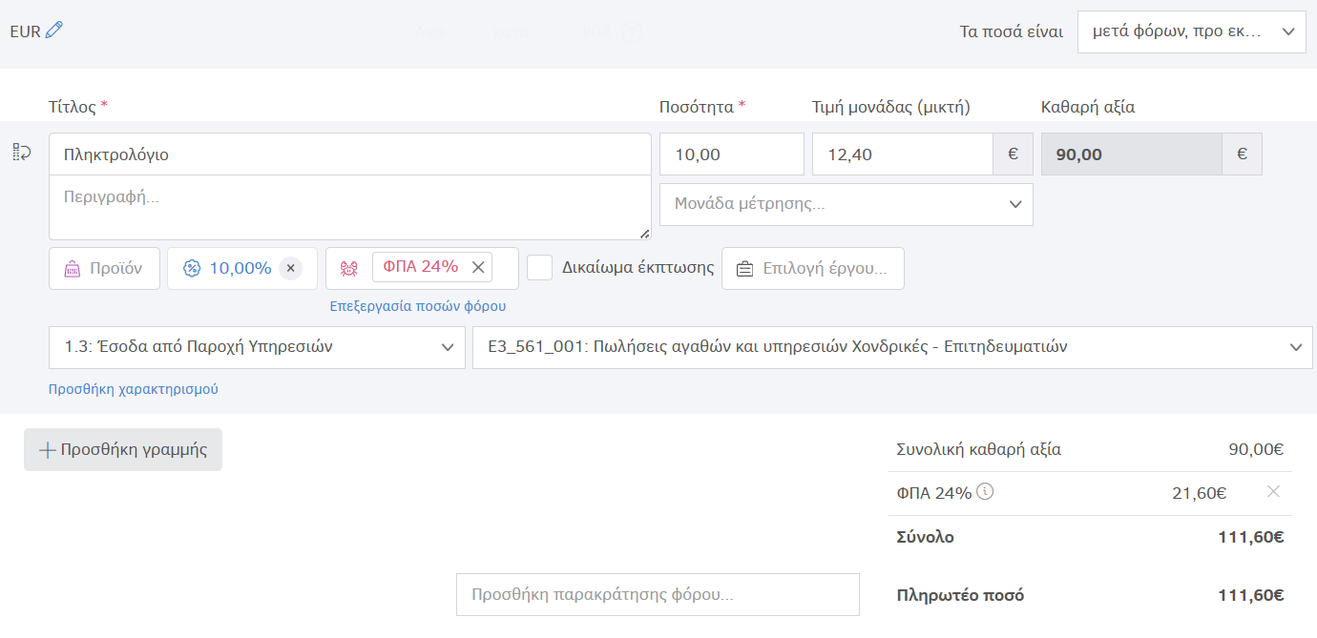Click the Περιγραφή description text area
This screenshot has width=1317, height=638.
pyautogui.click(x=349, y=207)
